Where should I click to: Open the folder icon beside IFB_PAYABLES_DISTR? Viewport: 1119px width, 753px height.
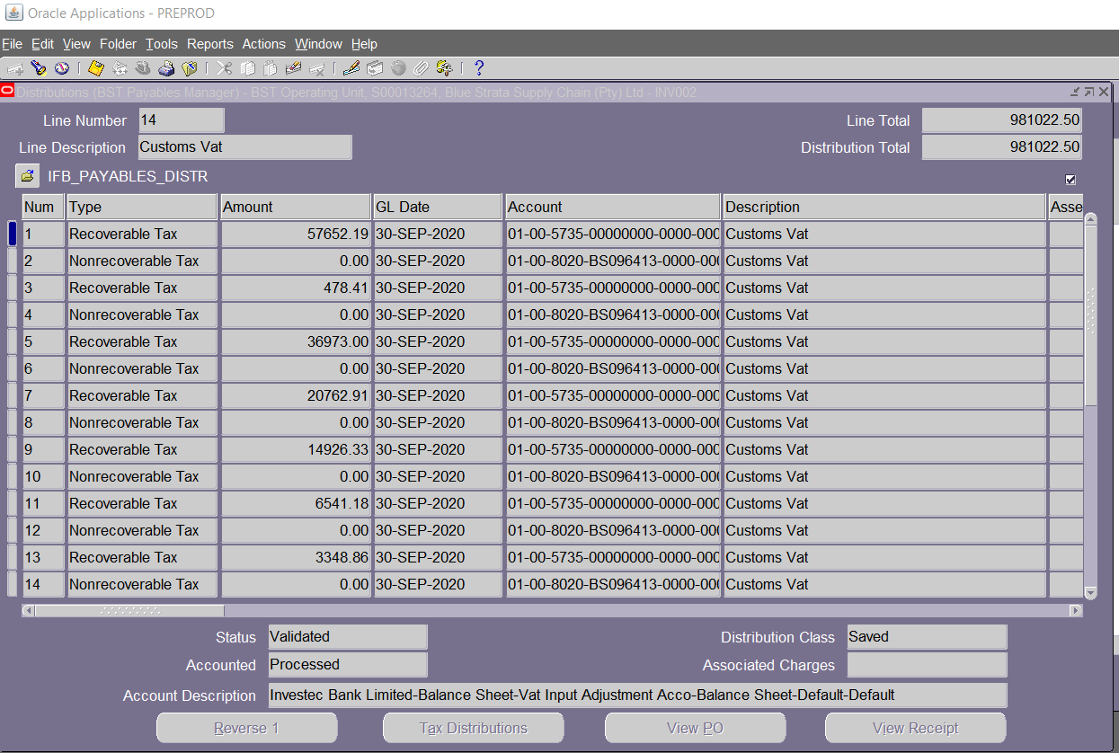point(27,176)
